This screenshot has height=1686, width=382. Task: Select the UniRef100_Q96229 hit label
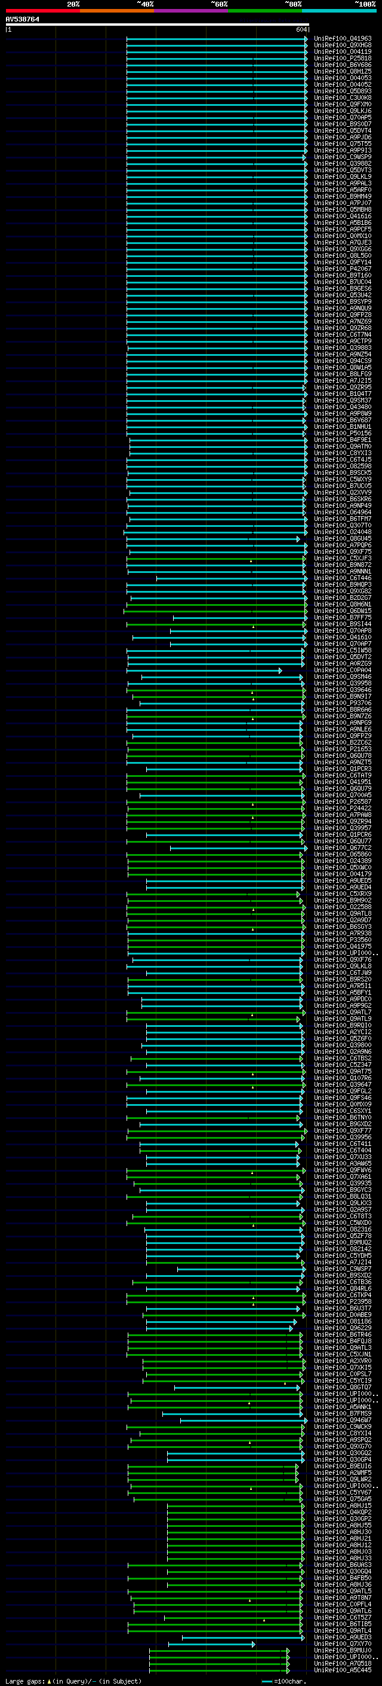coord(343,1328)
